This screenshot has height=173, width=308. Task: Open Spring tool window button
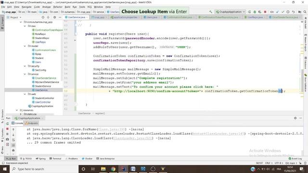pos(40,159)
